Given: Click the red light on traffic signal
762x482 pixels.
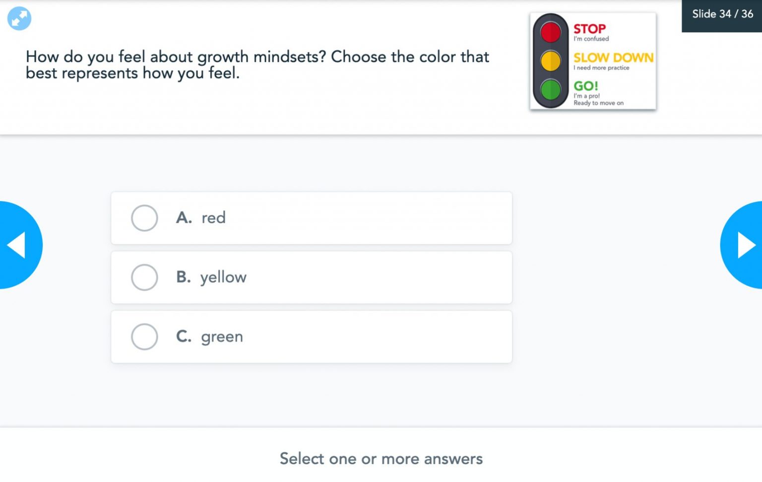Looking at the screenshot, I should 551,32.
